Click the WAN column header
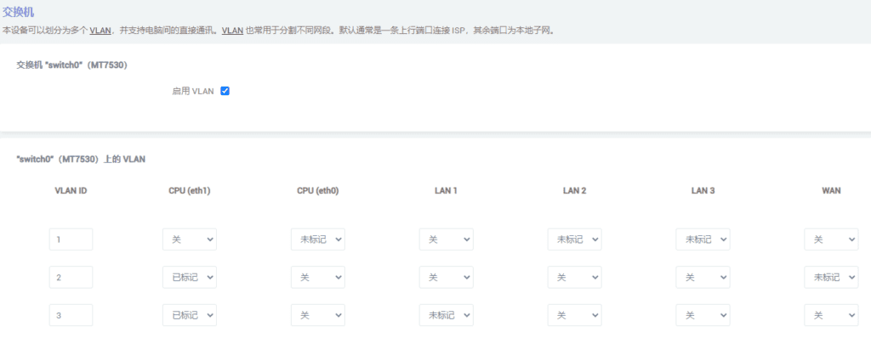 point(831,190)
